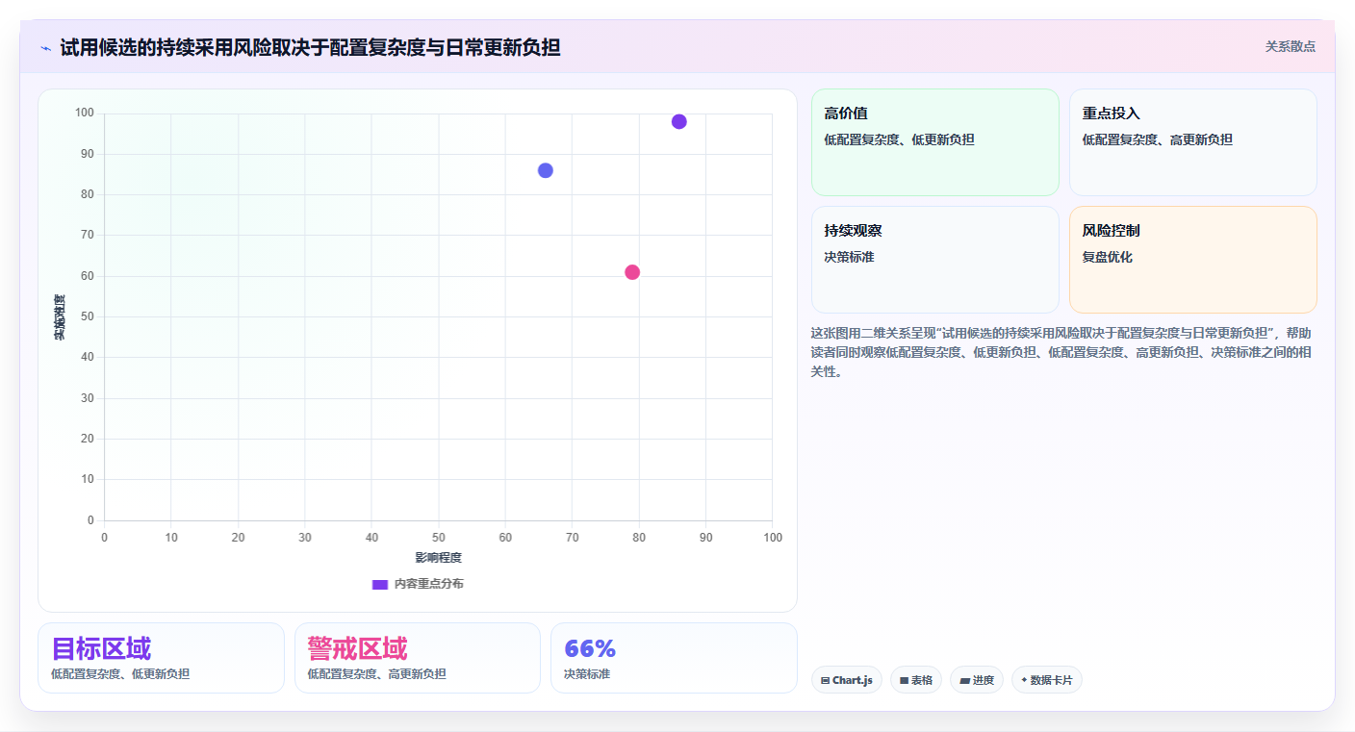Click the 目标区域 stat card

click(161, 658)
